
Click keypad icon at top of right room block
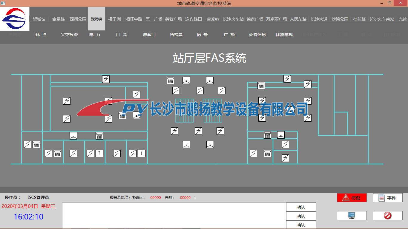point(261,85)
